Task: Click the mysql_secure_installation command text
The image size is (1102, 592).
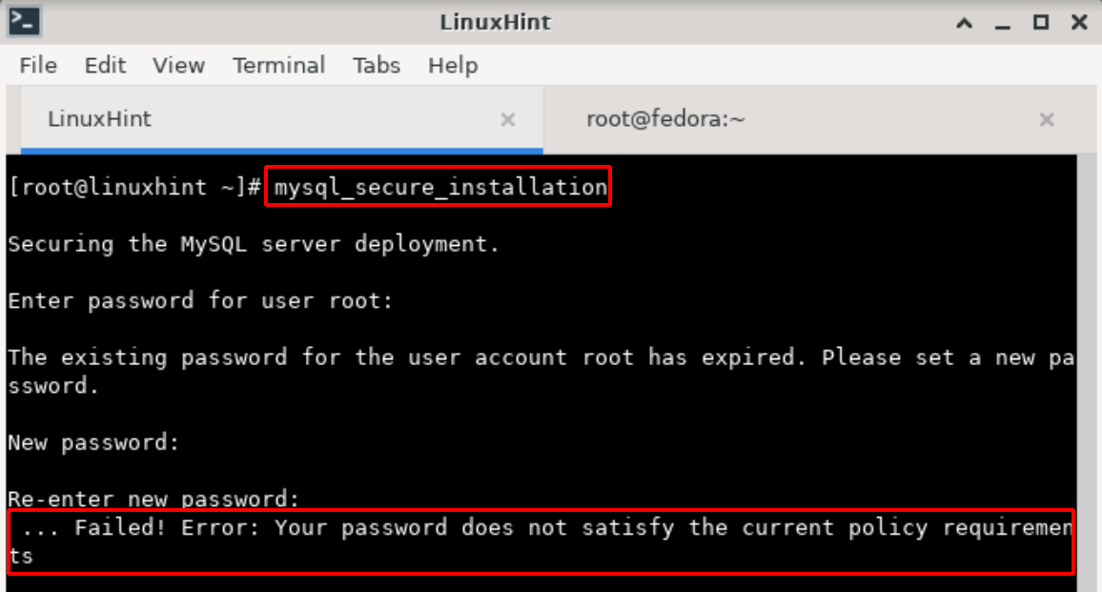Action: (439, 188)
